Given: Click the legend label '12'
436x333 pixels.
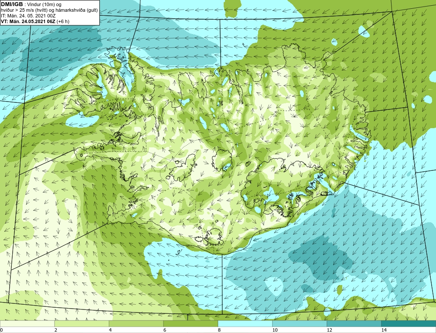Looking at the screenshot, I should coord(329,330).
